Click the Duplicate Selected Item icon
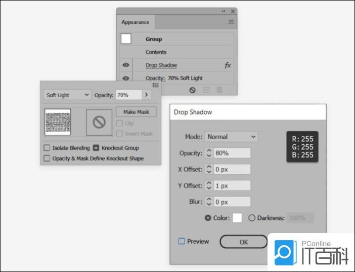 [x=206, y=90]
